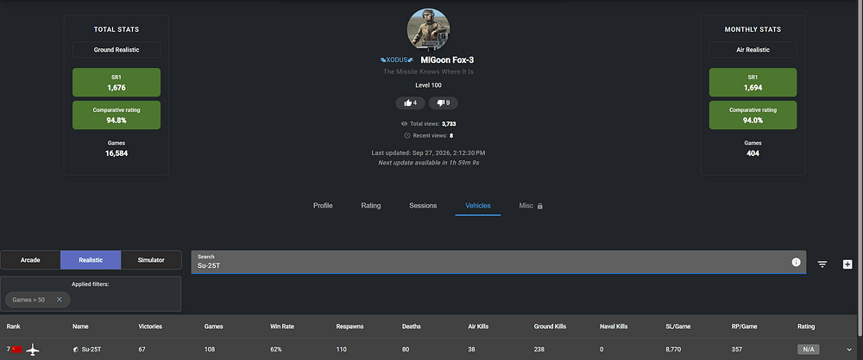This screenshot has width=863, height=360.
Task: Select Realistic game mode
Action: point(91,260)
